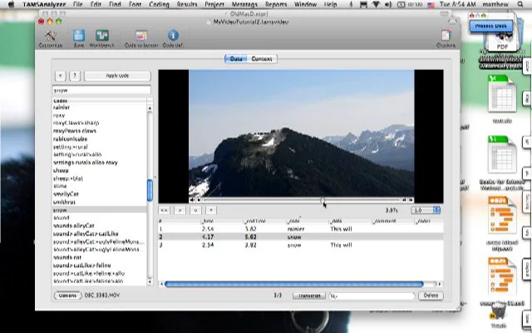Click the video preview of the mountain

[x=301, y=133]
